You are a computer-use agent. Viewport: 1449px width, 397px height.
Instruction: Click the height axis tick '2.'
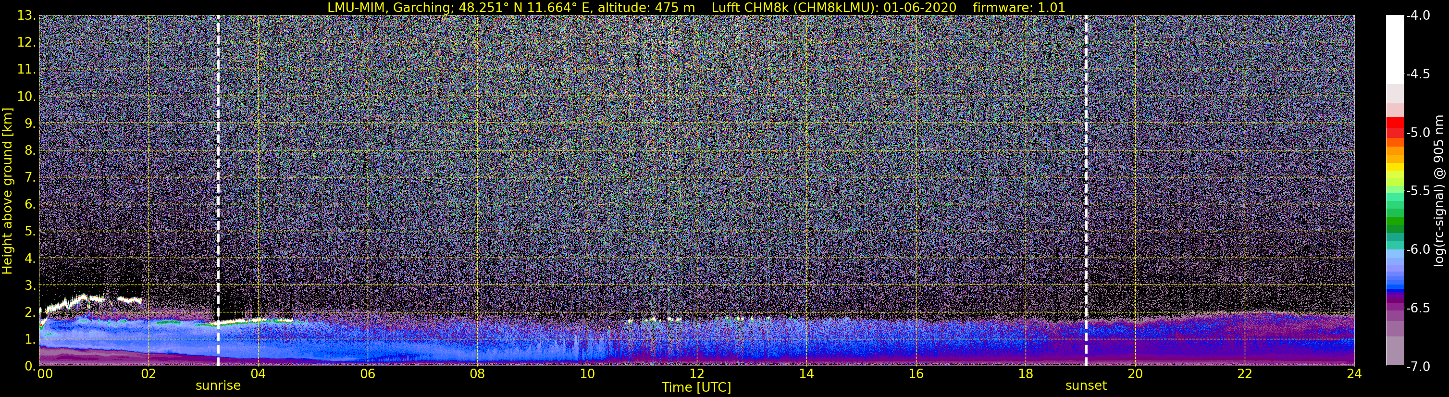[30, 313]
